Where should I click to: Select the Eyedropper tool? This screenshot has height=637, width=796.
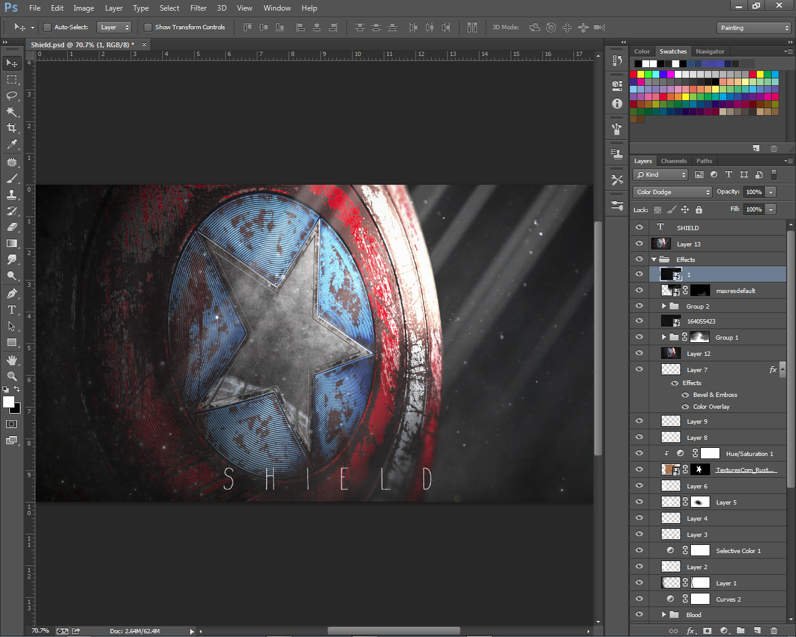pyautogui.click(x=12, y=144)
